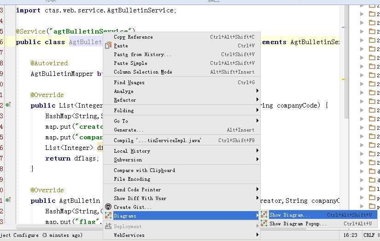380x241 pixels.
Task: Click the Show Diagram... icon in submenu
Action: [x=264, y=215]
